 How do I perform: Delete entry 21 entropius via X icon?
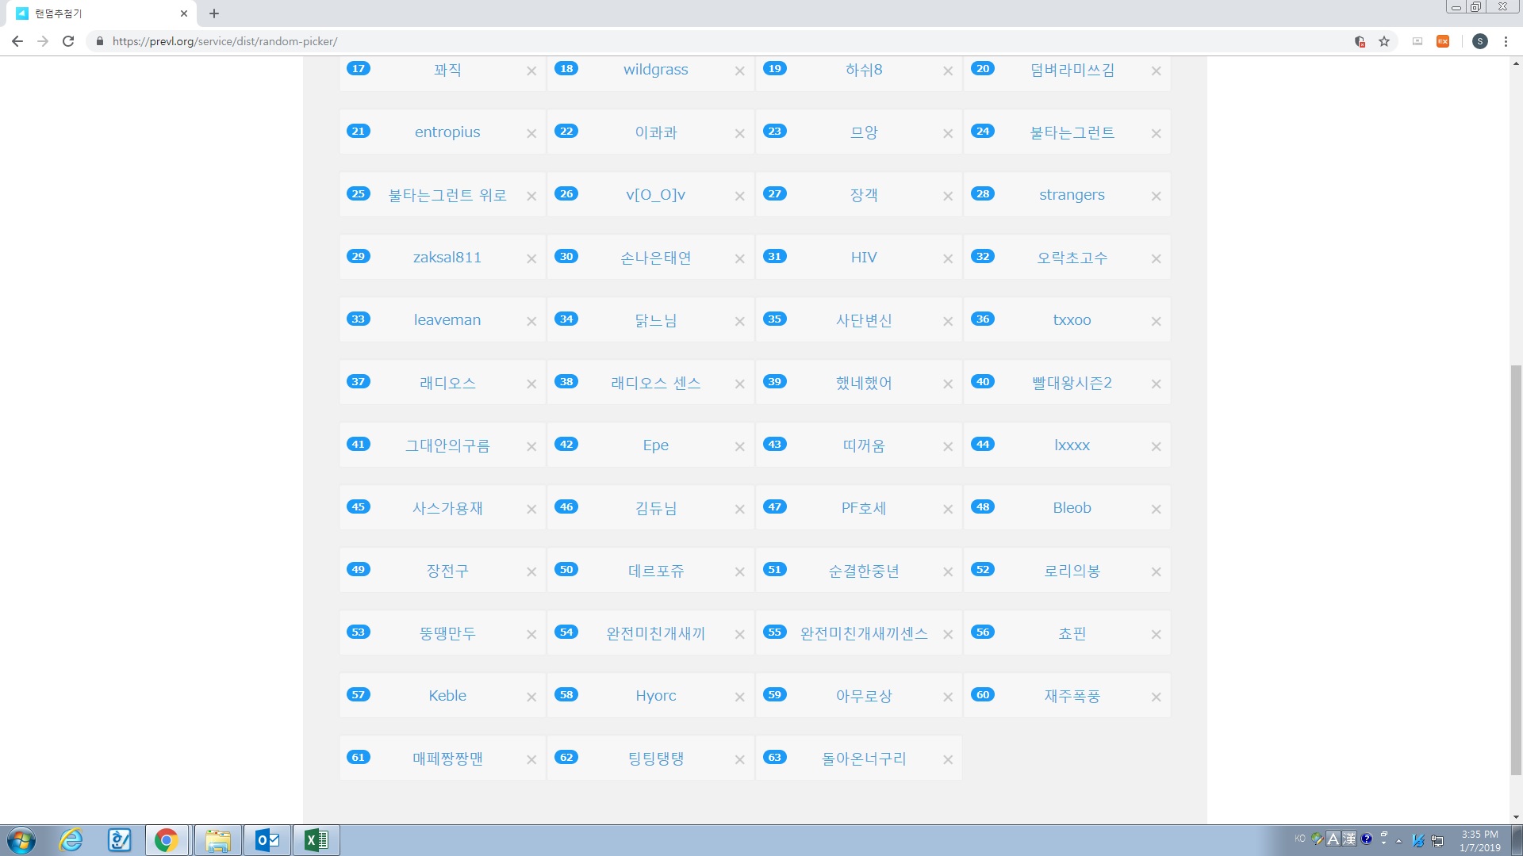[531, 134]
